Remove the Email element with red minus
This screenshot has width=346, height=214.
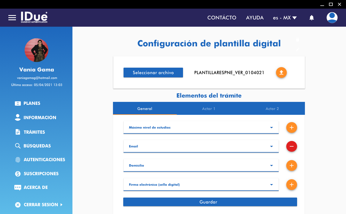[291, 146]
